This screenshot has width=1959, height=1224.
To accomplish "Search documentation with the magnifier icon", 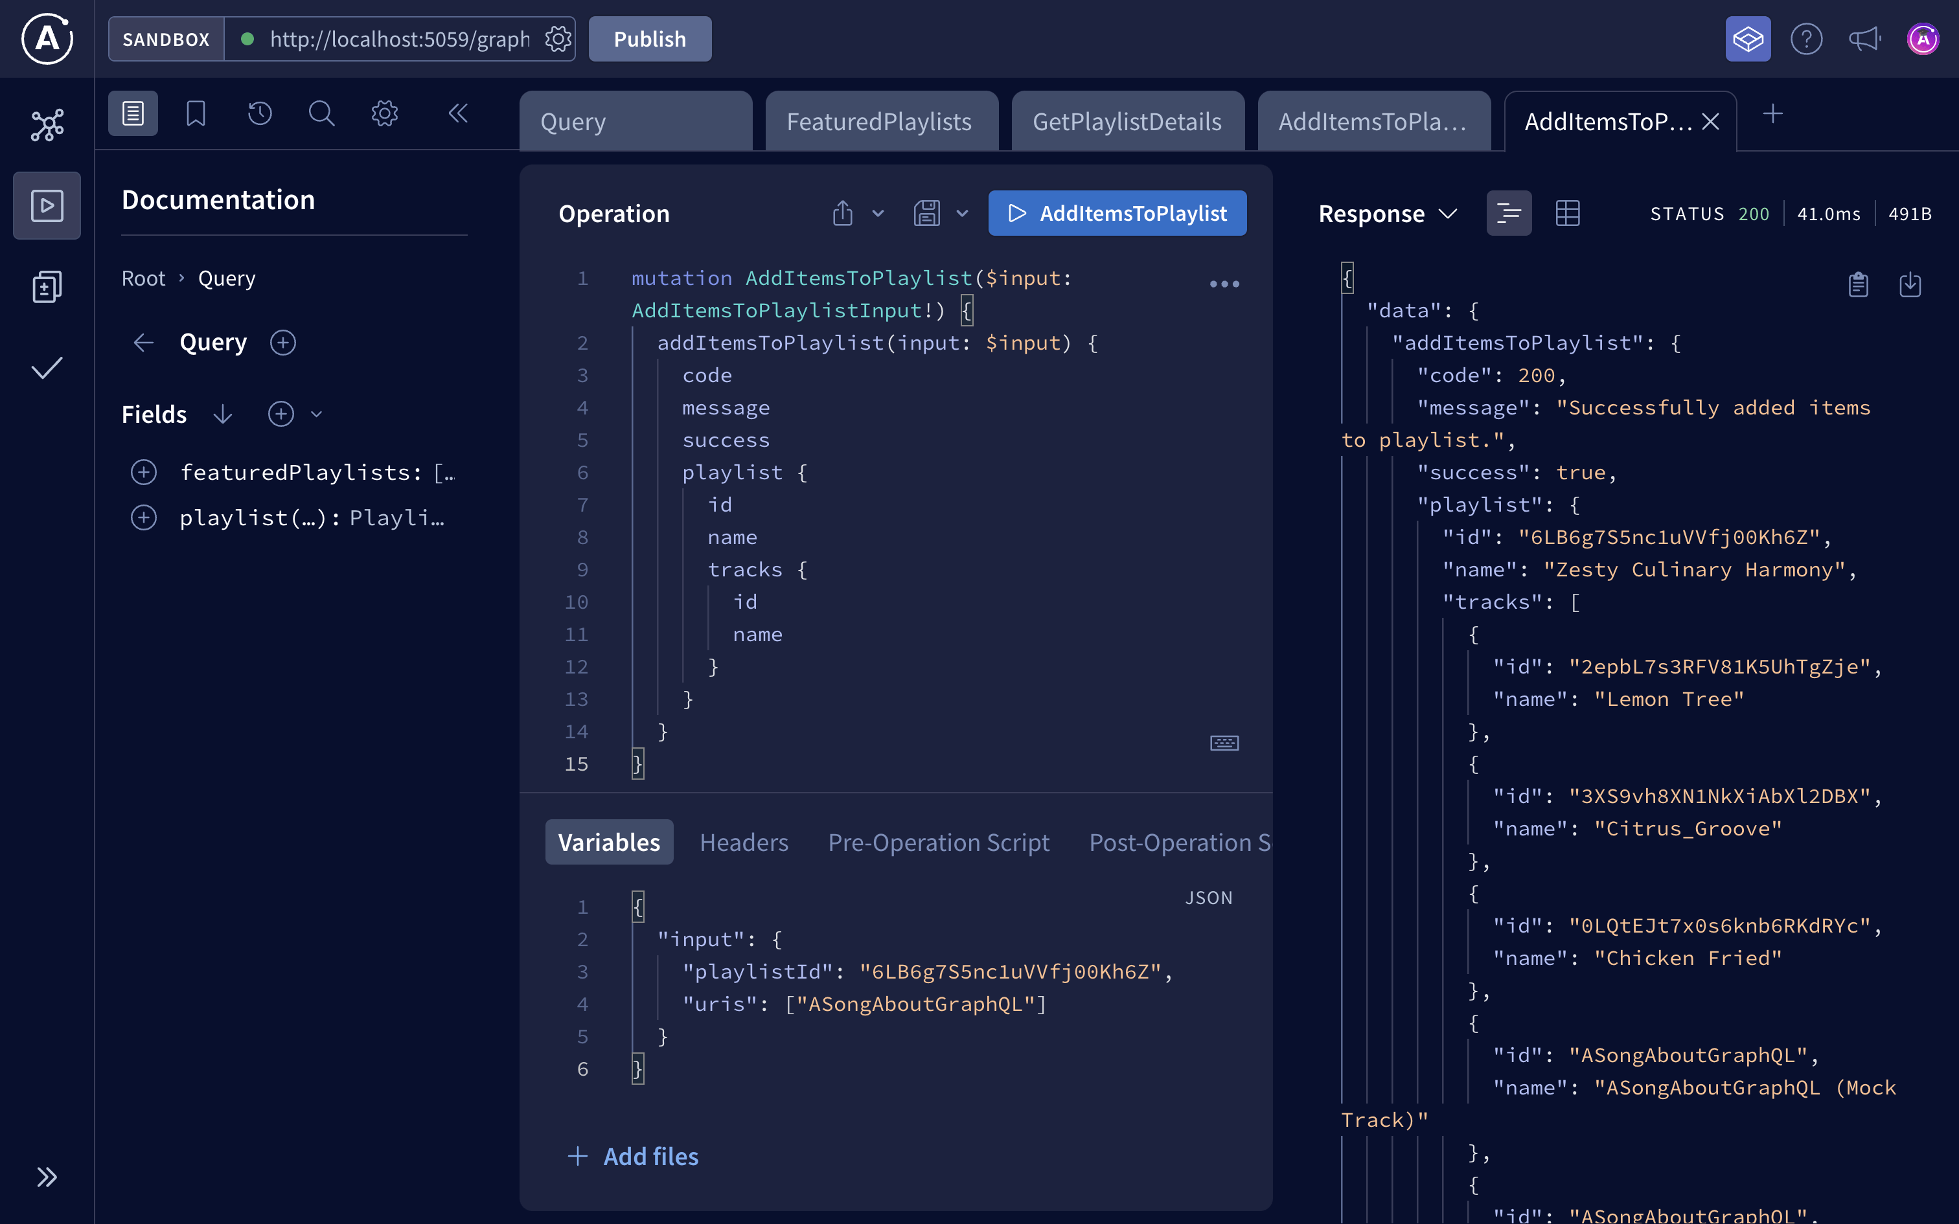I will pyautogui.click(x=321, y=113).
